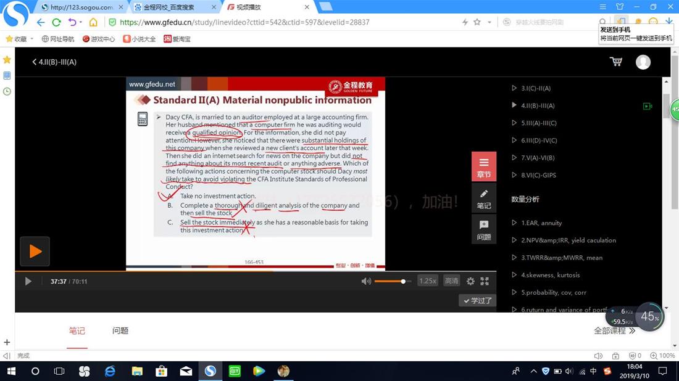This screenshot has height=381, width=679.
Task: Reload the page with the green refresh icon
Action: point(56,22)
